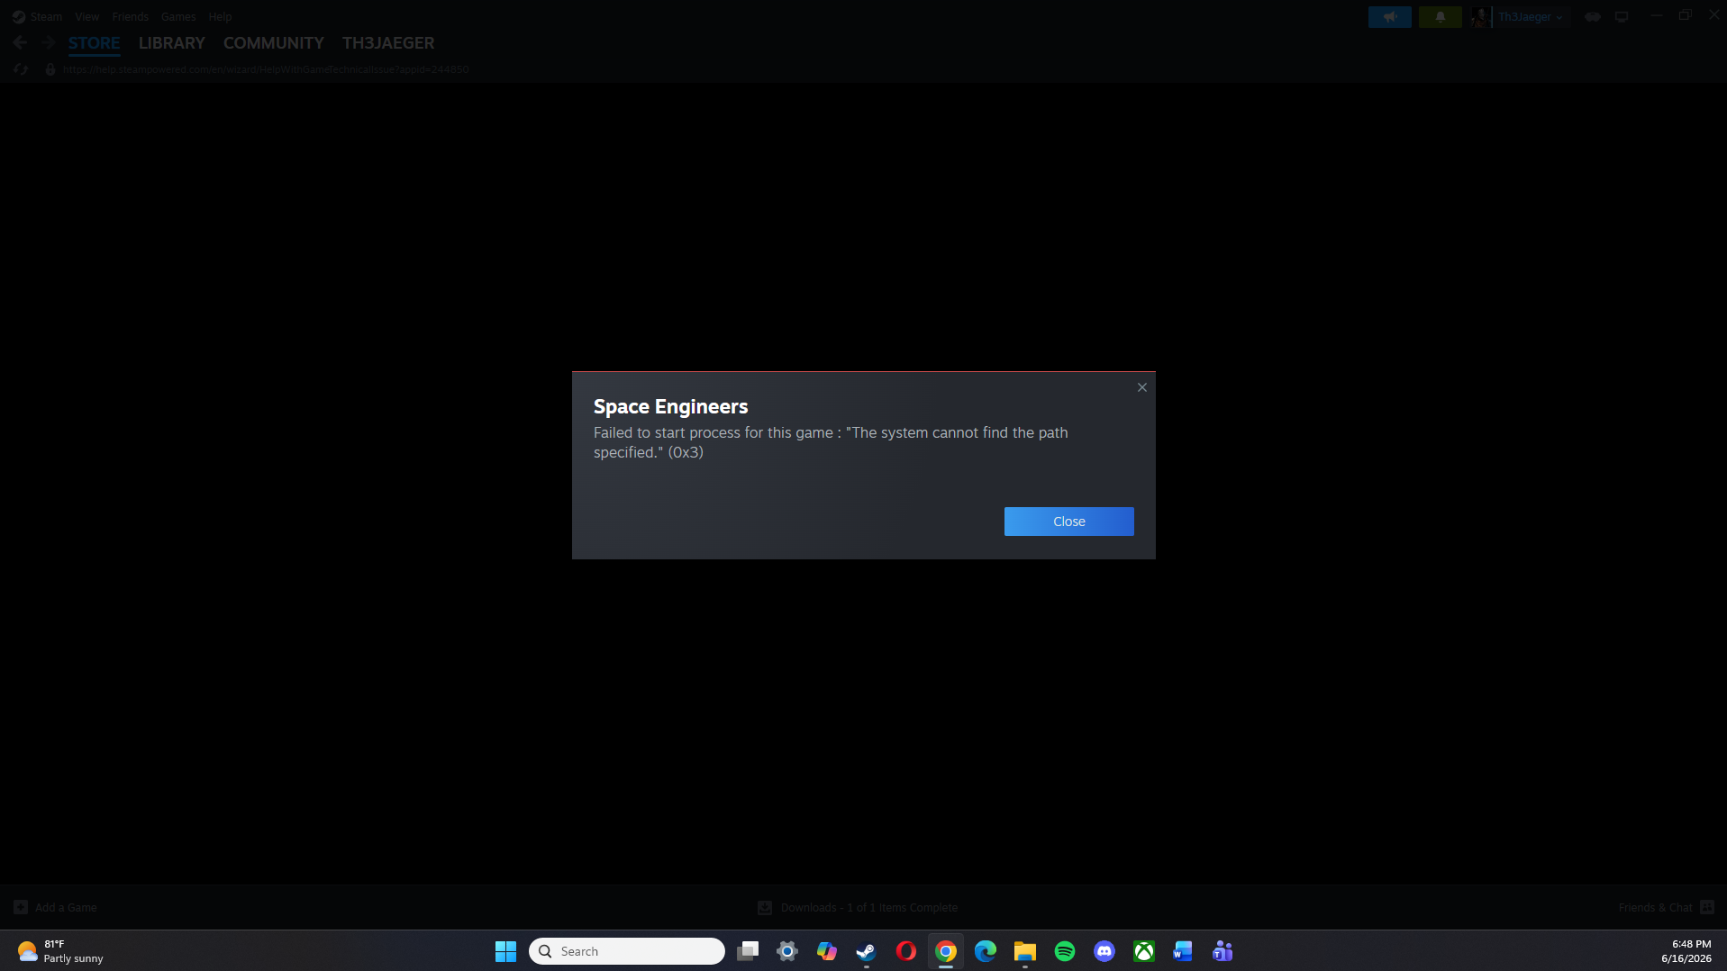Restore down the Steam window
This screenshot has height=971, width=1727.
(x=1685, y=15)
